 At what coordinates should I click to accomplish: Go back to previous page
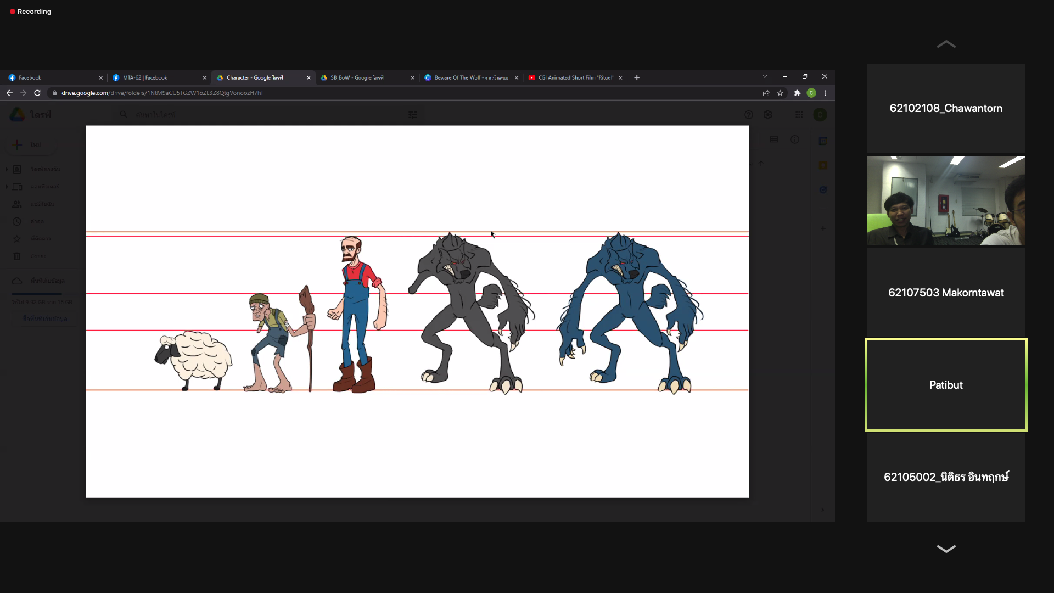tap(9, 93)
